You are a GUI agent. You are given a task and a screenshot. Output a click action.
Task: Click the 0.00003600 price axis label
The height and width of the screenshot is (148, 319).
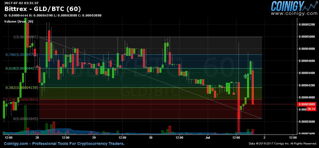[x=307, y=122]
